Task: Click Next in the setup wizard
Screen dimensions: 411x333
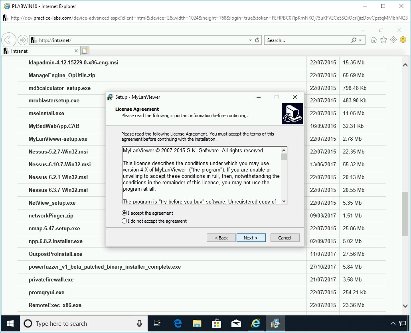Action: click(x=251, y=238)
